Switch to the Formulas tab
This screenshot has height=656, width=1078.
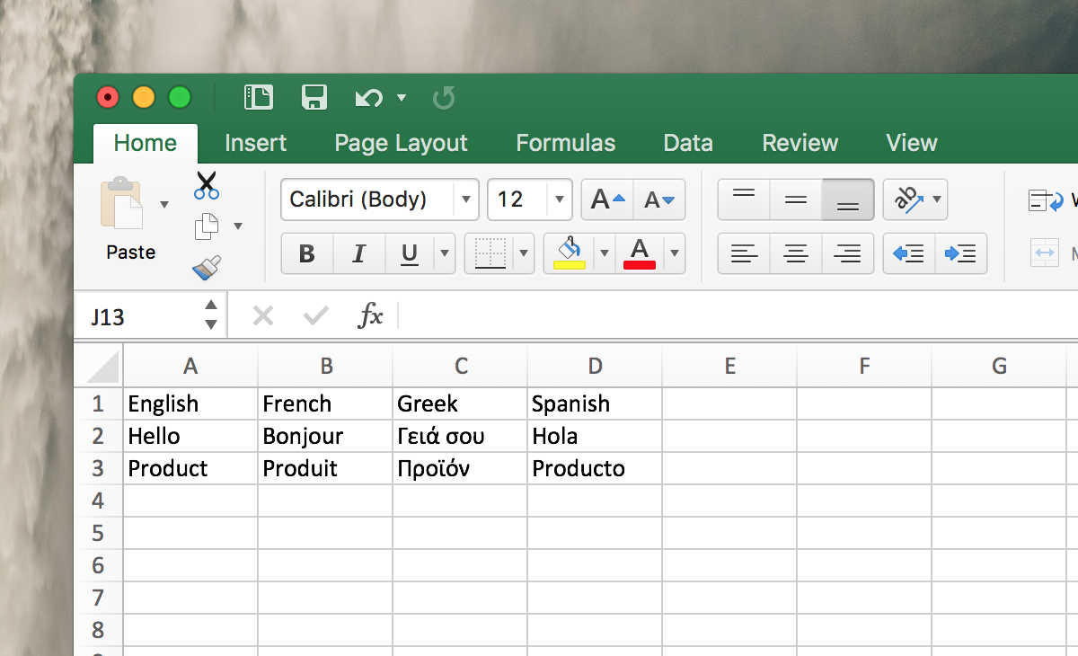[565, 143]
